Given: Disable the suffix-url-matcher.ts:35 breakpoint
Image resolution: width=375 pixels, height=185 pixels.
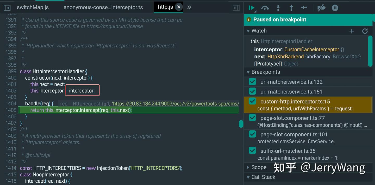Looking at the screenshot, I should pyautogui.click(x=252, y=150).
